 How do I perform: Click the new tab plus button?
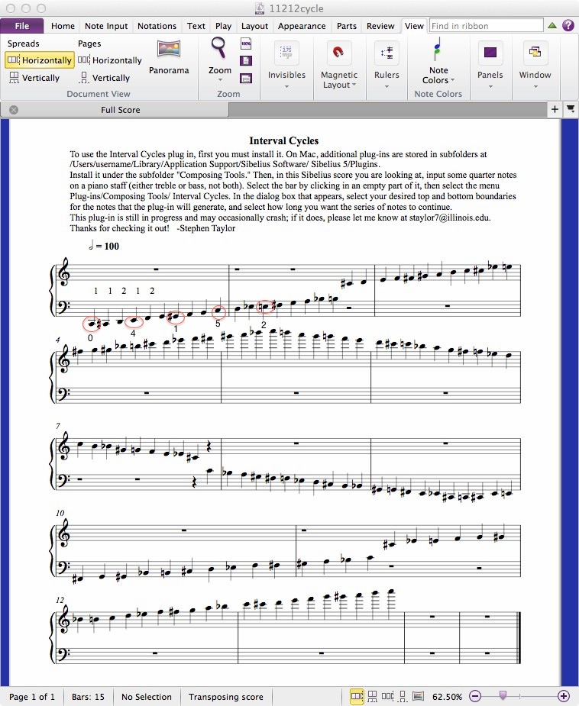tap(555, 110)
